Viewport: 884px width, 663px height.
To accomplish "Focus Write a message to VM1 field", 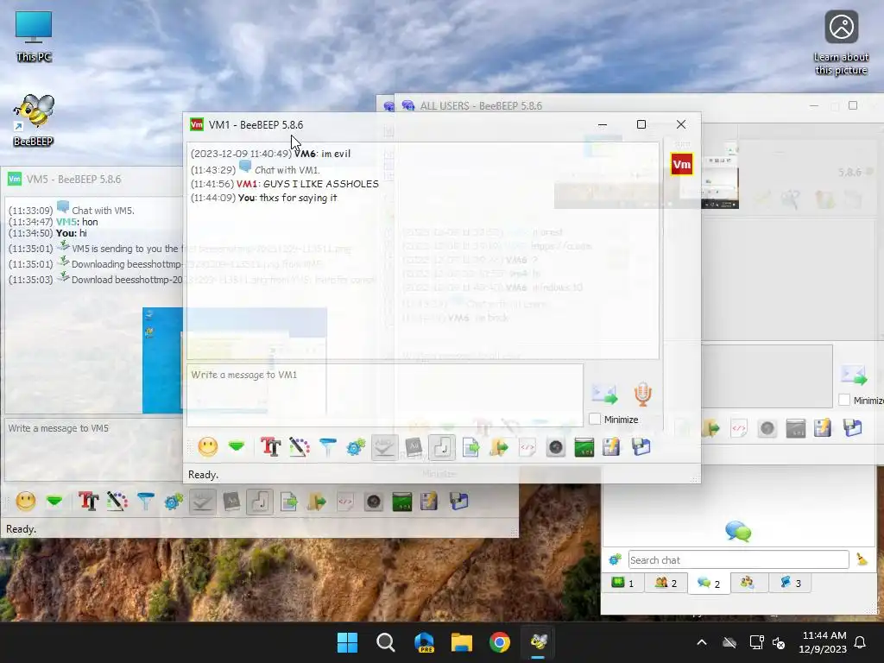I will pos(385,395).
